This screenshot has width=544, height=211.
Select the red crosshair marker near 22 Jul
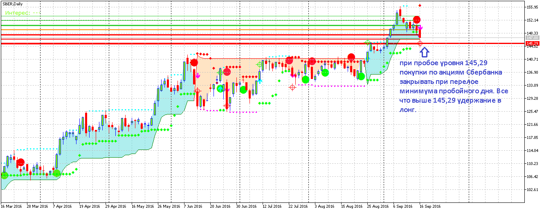click(x=292, y=87)
